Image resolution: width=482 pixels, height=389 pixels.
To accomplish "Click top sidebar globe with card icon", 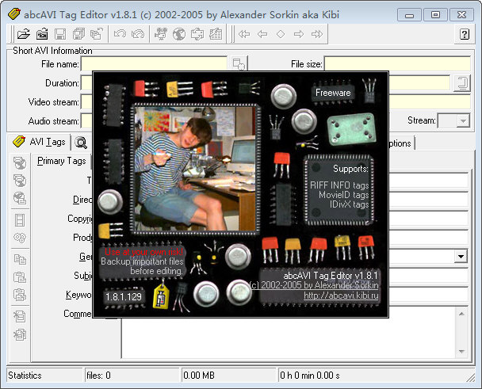I will [20, 162].
